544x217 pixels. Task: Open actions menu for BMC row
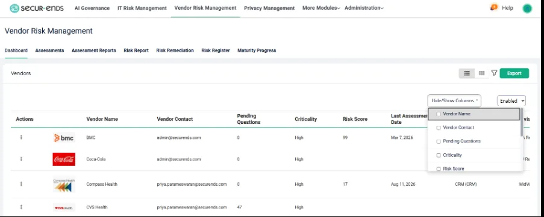coord(21,138)
